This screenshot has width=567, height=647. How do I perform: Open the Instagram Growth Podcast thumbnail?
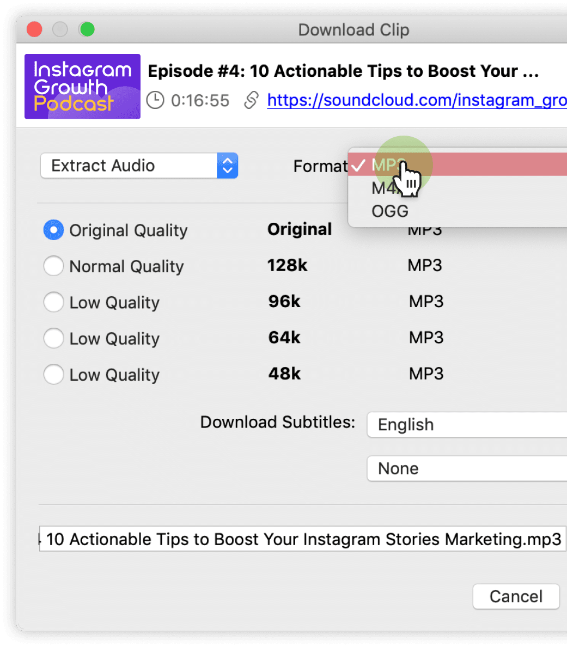pos(83,87)
